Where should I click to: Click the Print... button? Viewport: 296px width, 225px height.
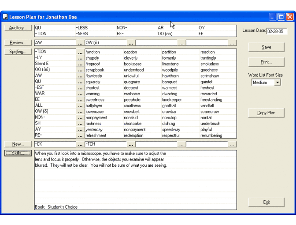266,62
